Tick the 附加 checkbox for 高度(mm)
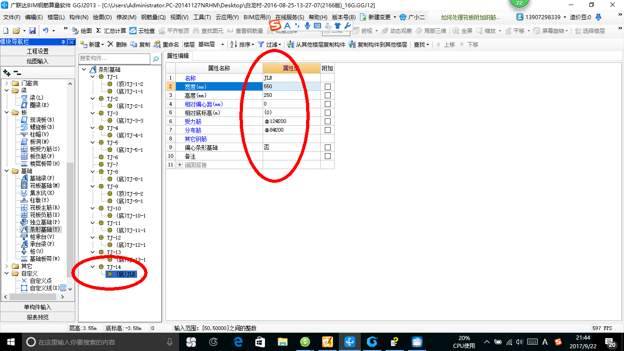624x351 pixels. (328, 96)
